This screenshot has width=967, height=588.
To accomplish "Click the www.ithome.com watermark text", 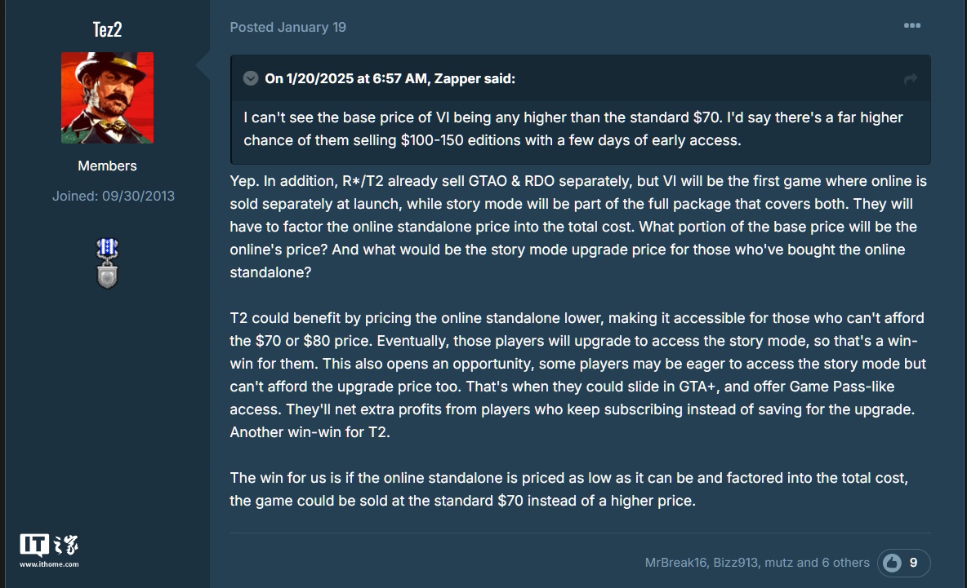I will tap(49, 564).
